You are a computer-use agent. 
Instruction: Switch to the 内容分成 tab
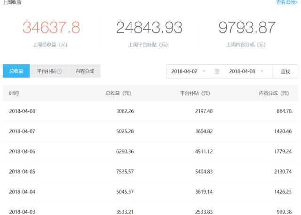(x=85, y=71)
